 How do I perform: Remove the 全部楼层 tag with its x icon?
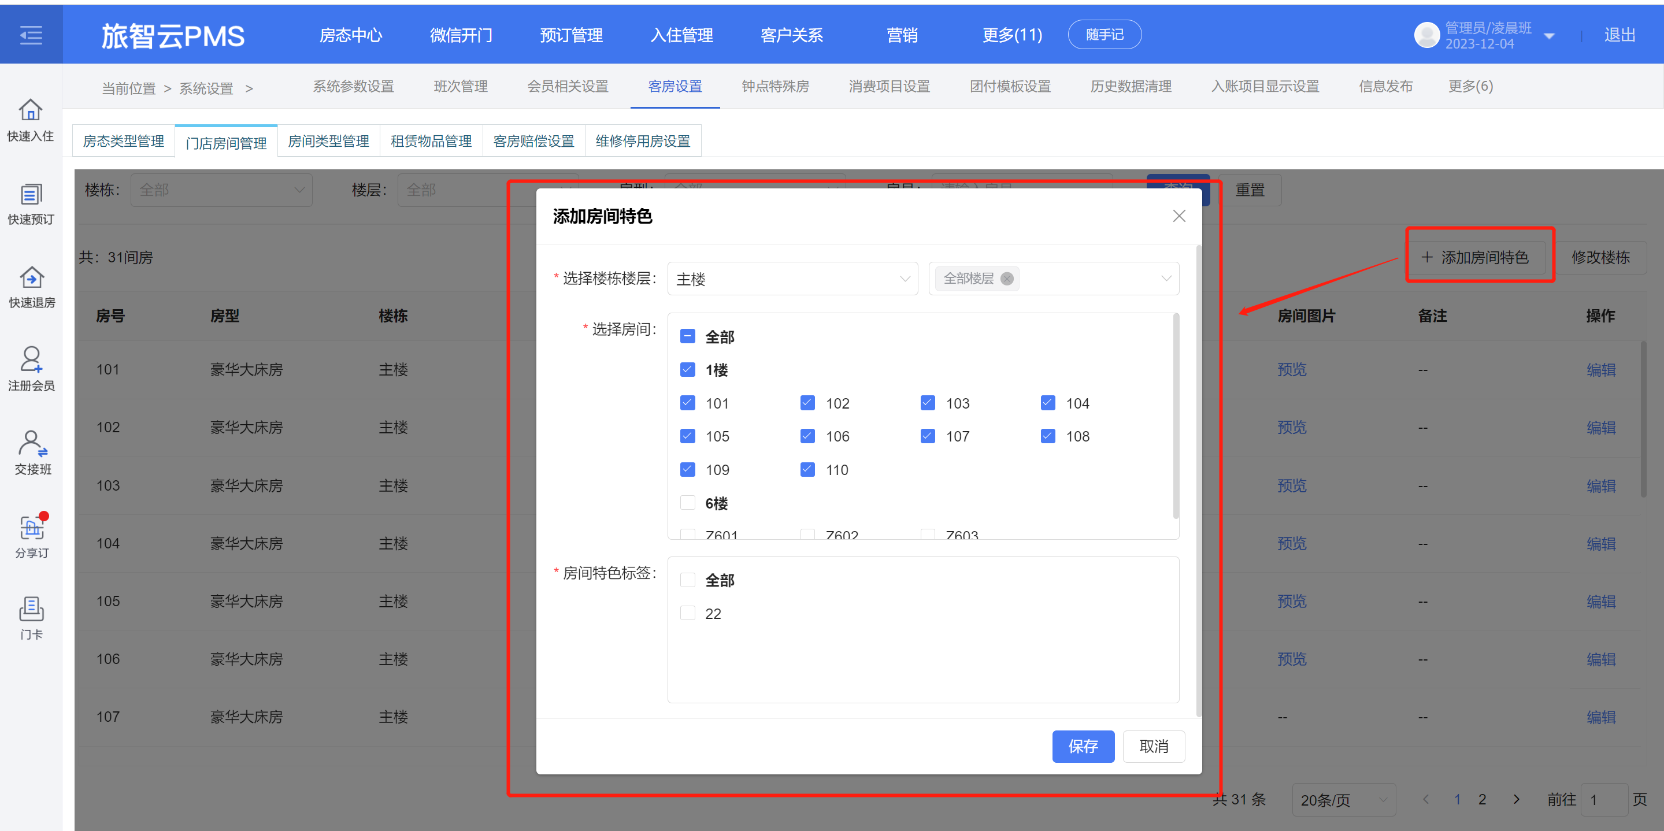click(1006, 279)
